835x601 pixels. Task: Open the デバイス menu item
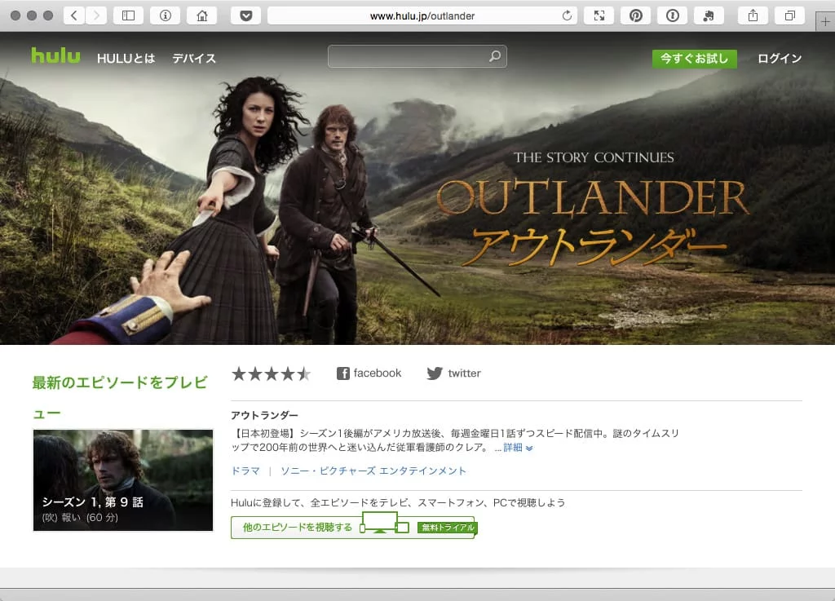tap(194, 59)
